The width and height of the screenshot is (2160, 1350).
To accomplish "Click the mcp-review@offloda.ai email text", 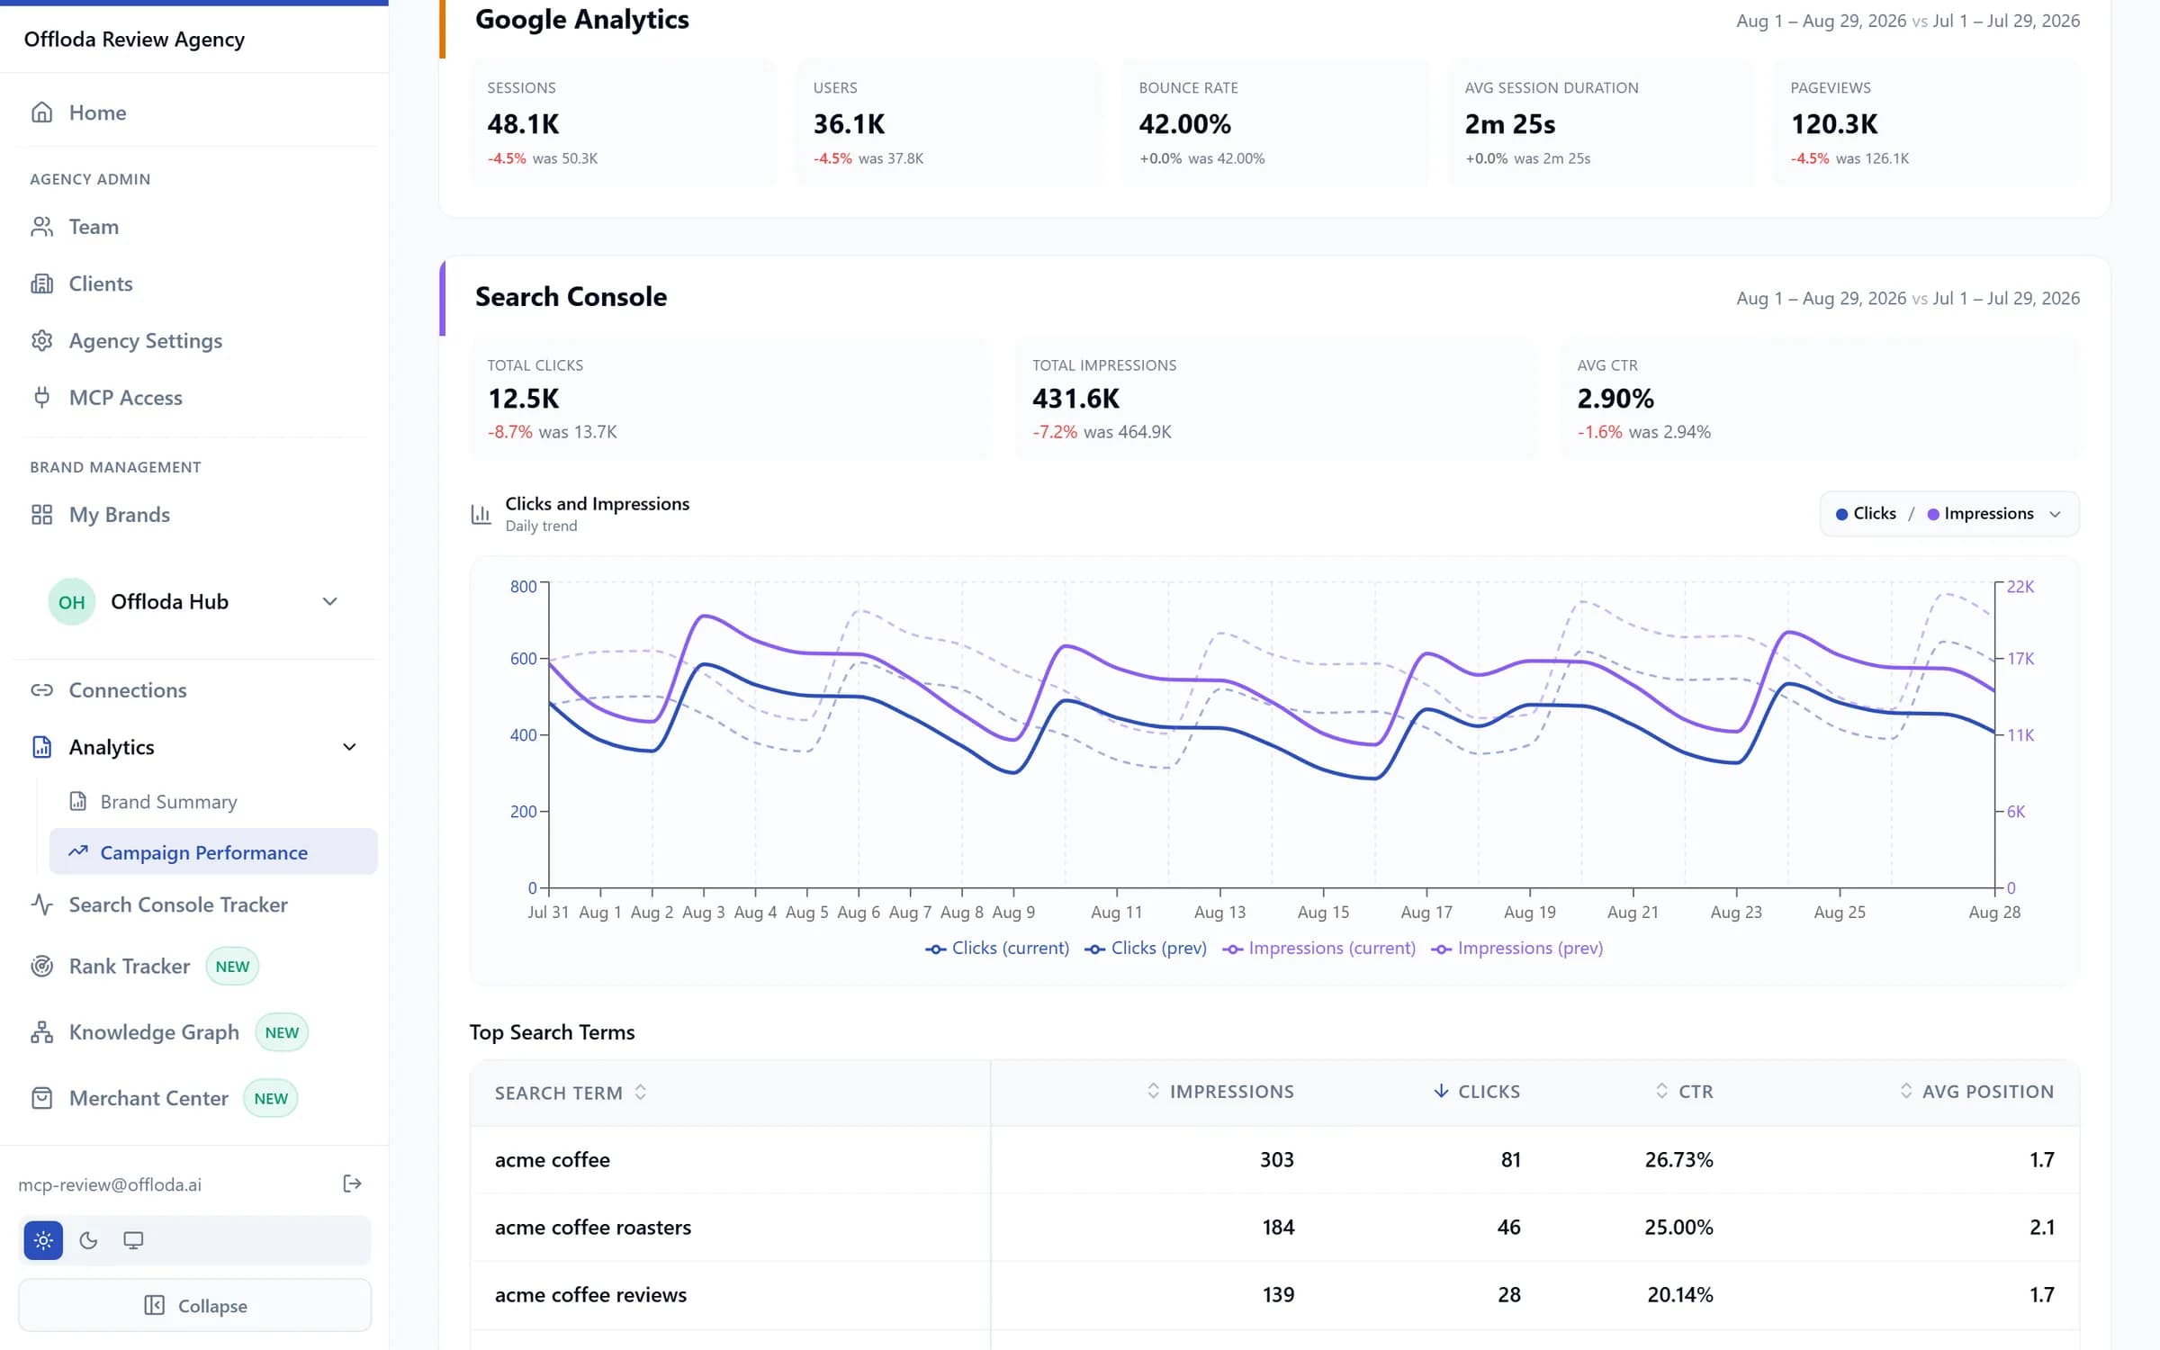I will point(110,1184).
